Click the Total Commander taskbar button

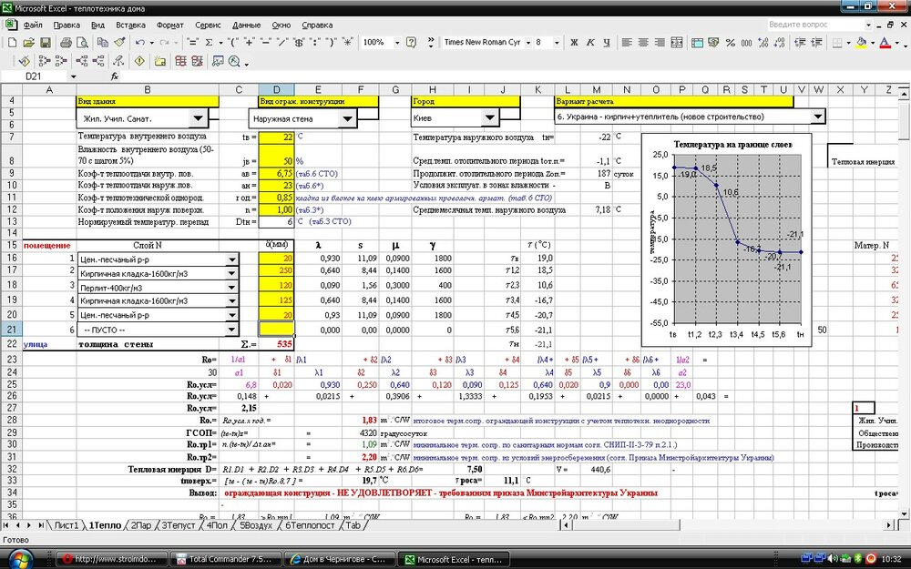tap(225, 558)
